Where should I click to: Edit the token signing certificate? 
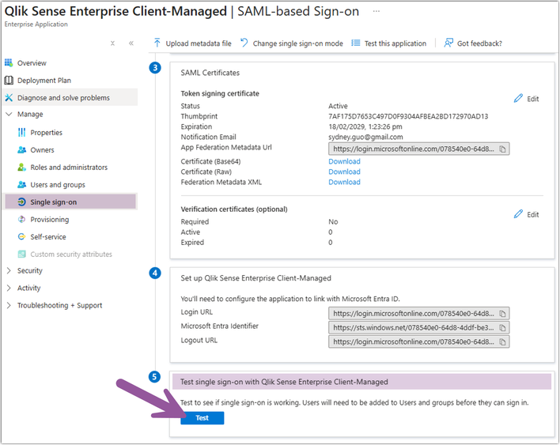[x=526, y=99]
